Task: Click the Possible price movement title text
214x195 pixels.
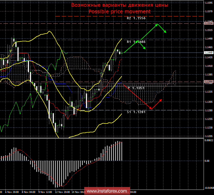Action: 120,11
